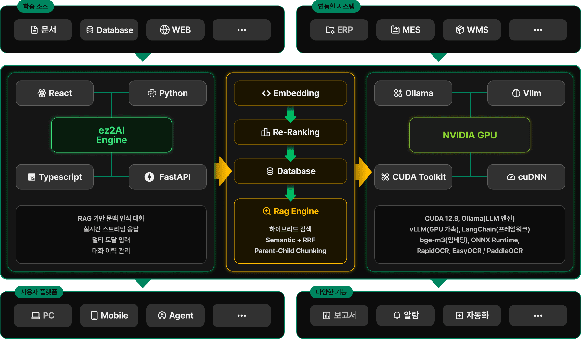581x339 pixels.
Task: Click the WMS box icon
Action: tap(459, 30)
